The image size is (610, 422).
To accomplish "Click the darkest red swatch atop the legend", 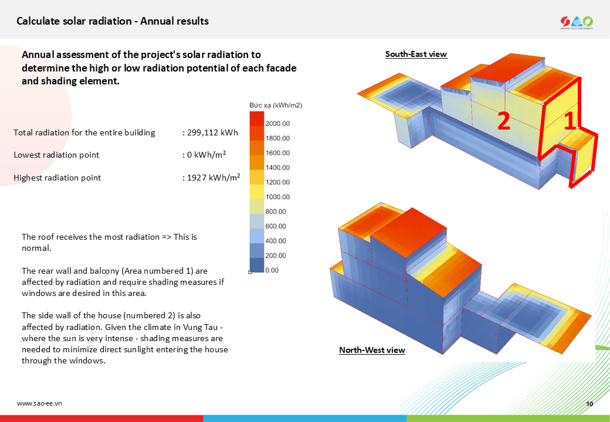I will point(257,118).
